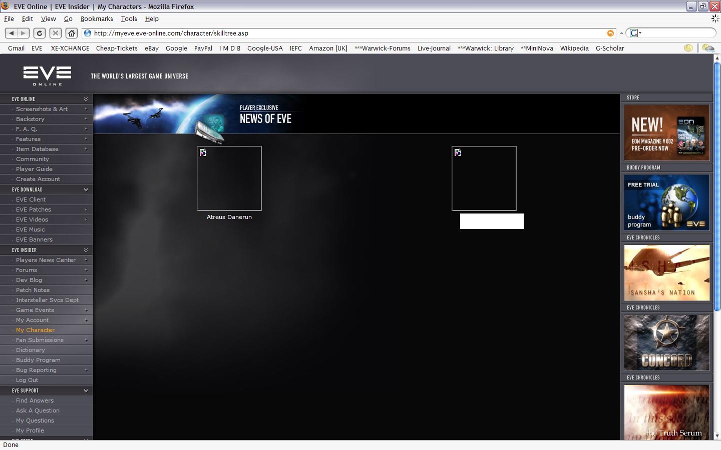Click the orange RSS feed icon in address bar
The image size is (721, 450).
click(610, 33)
